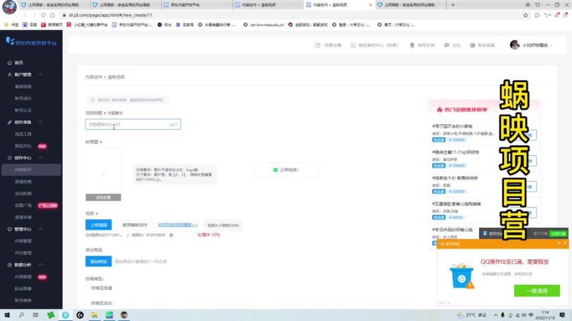Click the 创作中心 circle icon in sidebar
This screenshot has height=321, width=572.
pos(9,158)
